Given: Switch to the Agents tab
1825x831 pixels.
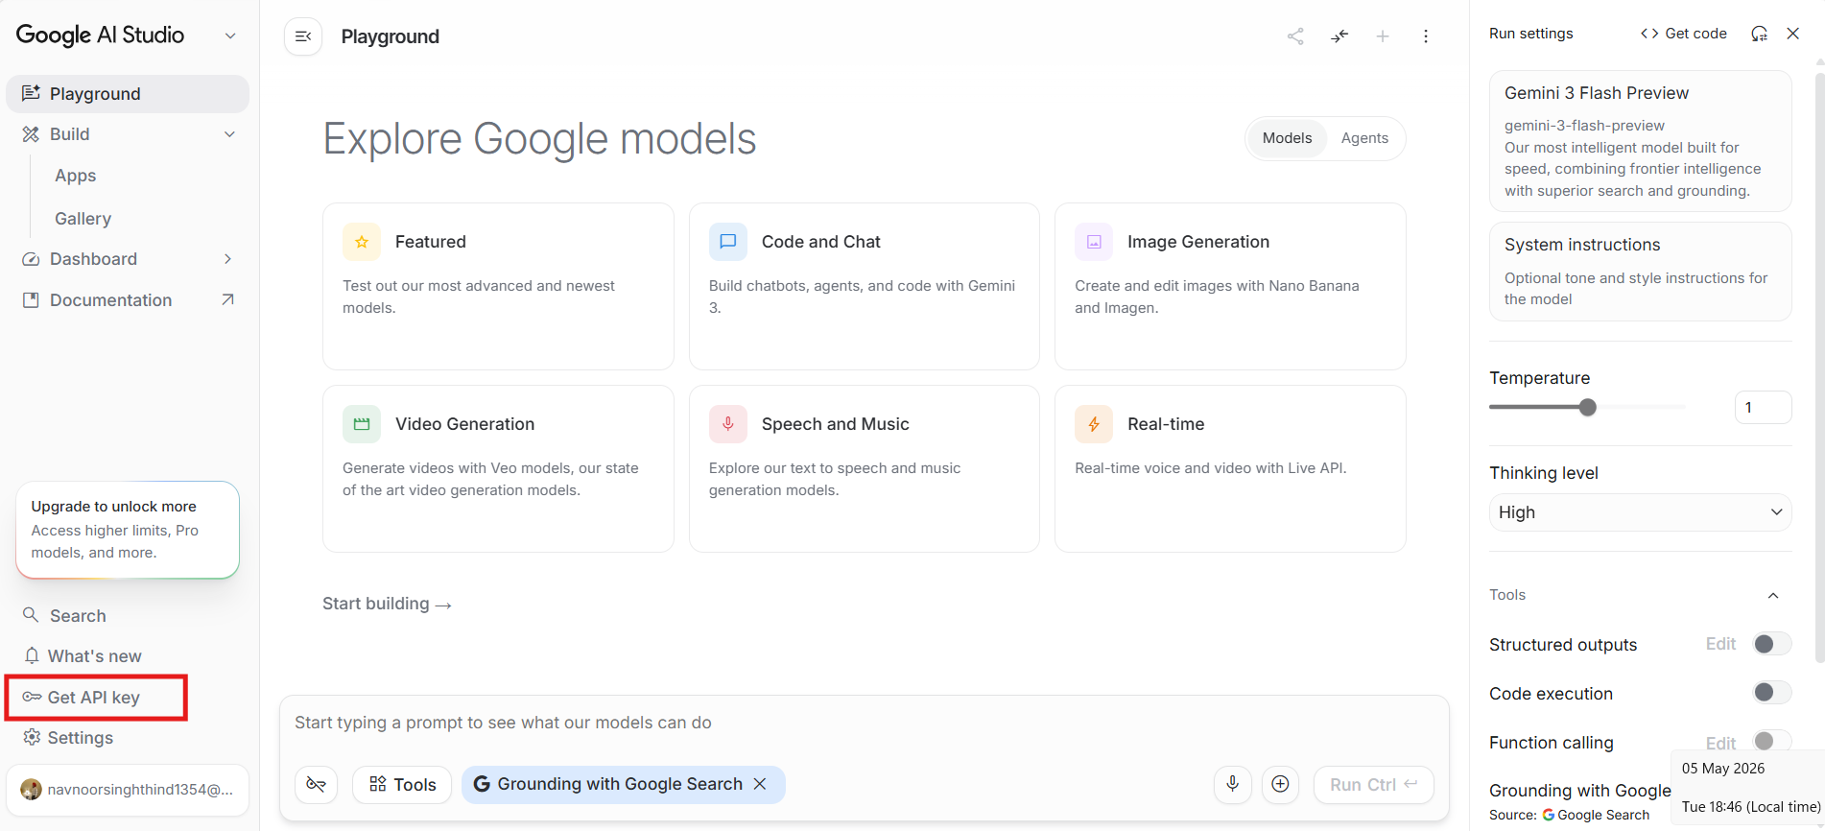Looking at the screenshot, I should coord(1364,138).
